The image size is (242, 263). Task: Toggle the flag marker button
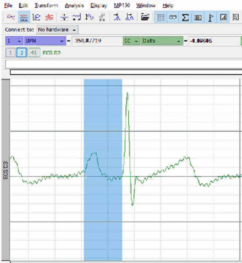coord(211,17)
